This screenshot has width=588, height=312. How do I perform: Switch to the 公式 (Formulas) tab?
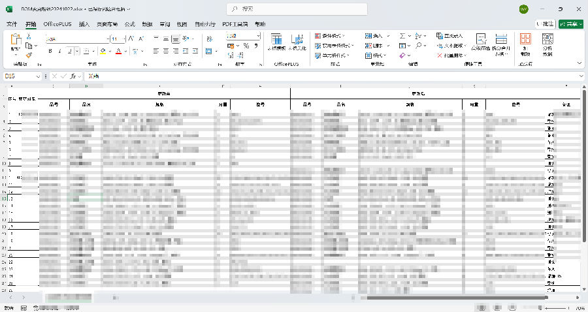pos(129,23)
